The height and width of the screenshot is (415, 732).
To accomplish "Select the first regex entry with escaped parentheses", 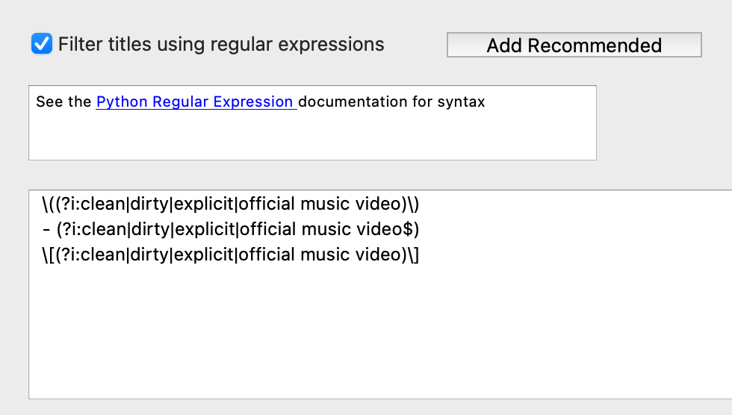I will click(x=231, y=204).
